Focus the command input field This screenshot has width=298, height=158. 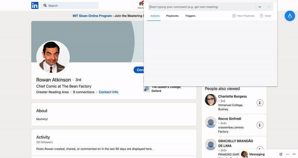click(202, 7)
